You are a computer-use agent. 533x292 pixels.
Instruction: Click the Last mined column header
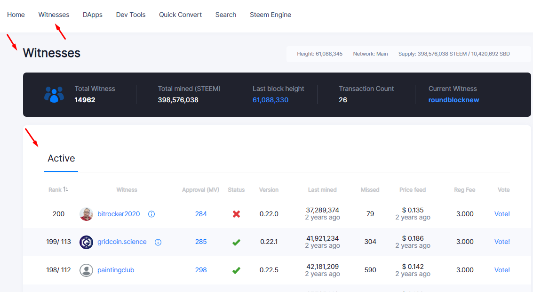click(322, 190)
